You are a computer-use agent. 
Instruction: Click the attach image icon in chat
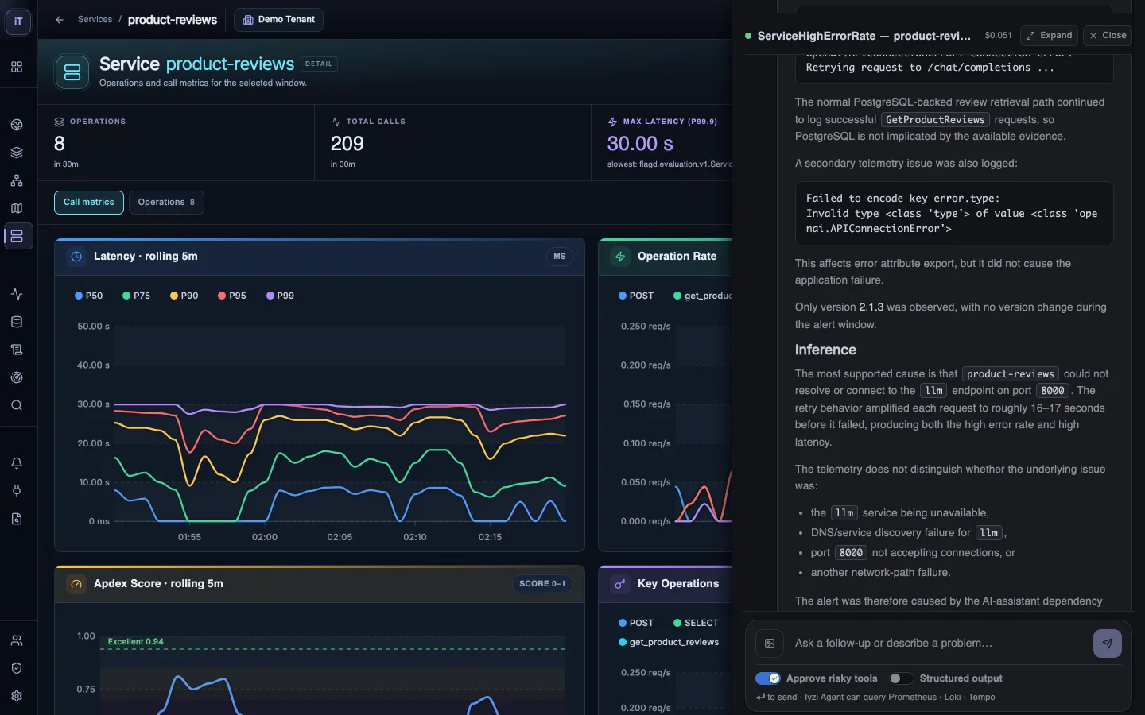770,643
